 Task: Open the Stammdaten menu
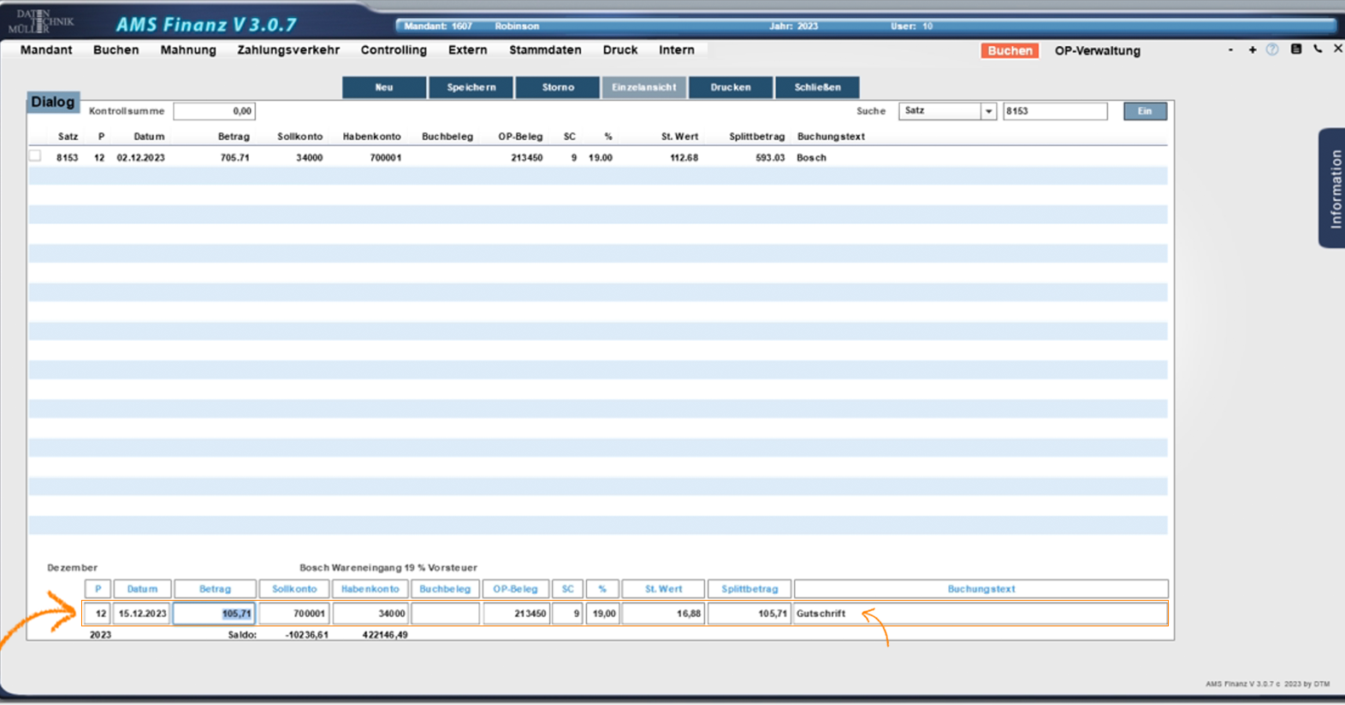point(545,50)
